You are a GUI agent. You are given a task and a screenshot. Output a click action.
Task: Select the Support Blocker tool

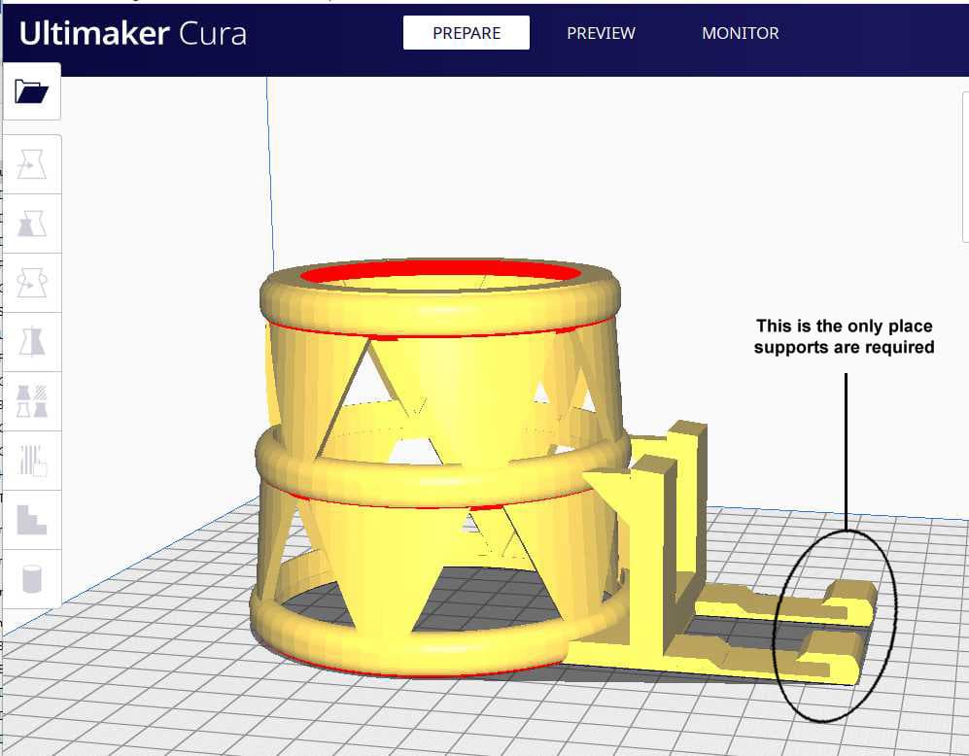tap(31, 461)
